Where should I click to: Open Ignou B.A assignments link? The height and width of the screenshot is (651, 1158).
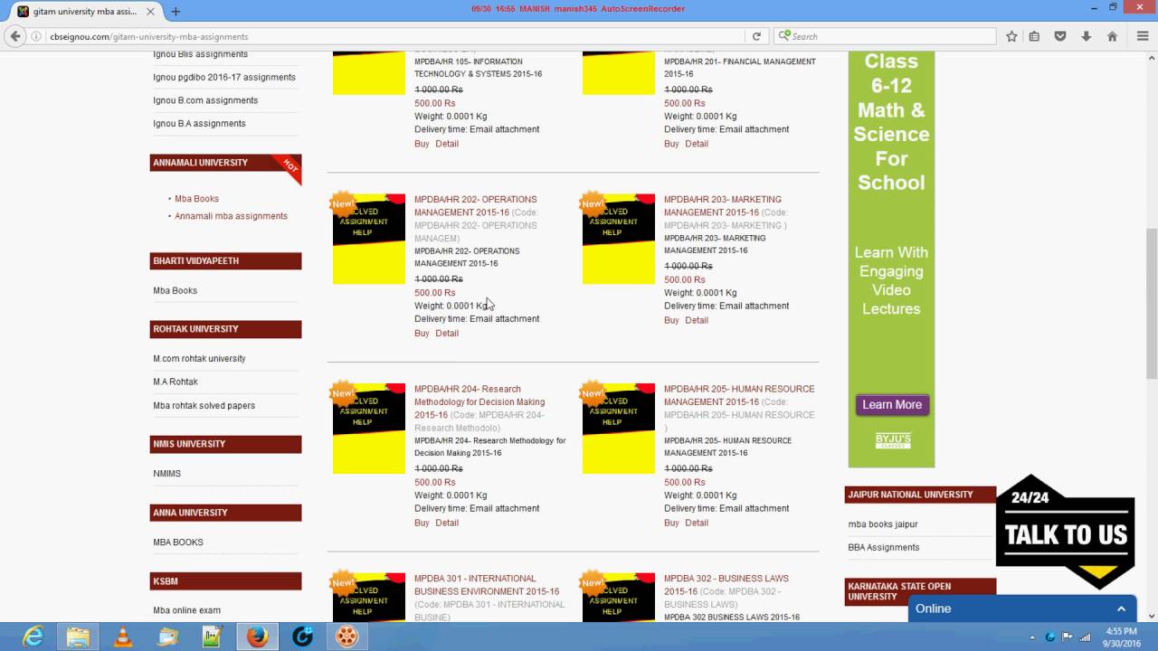199,124
